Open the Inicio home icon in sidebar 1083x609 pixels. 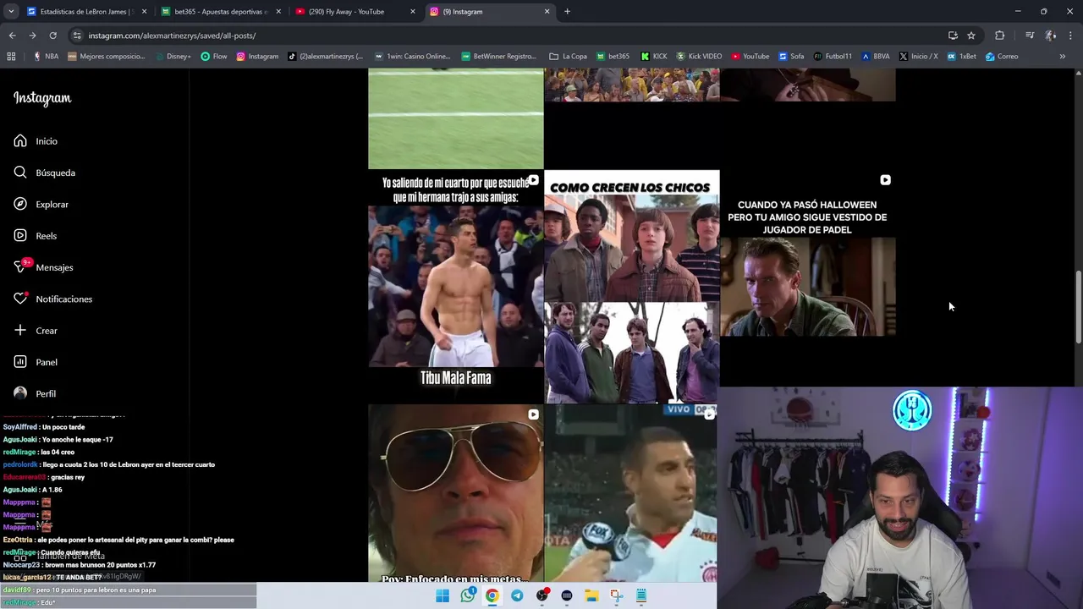pyautogui.click(x=20, y=141)
